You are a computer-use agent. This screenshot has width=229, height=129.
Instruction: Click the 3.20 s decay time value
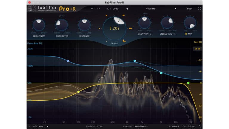coord(114,28)
